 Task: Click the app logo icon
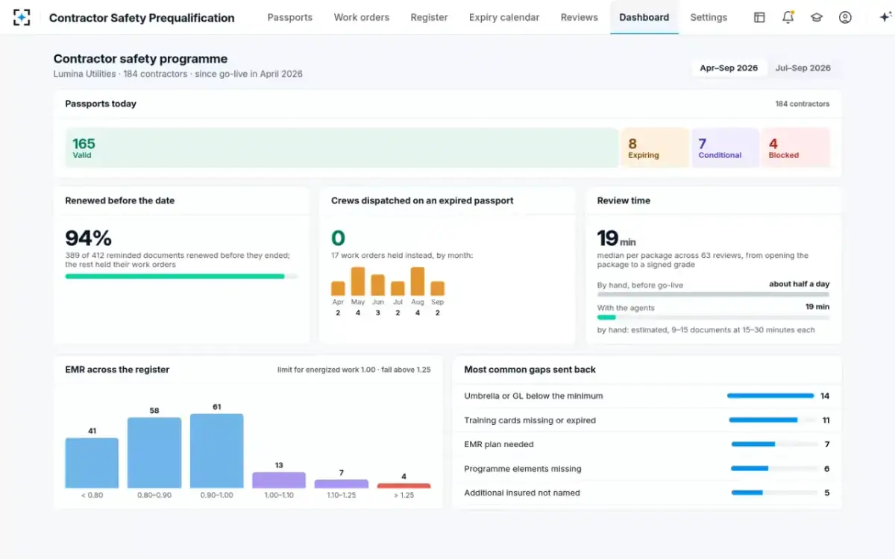coord(22,17)
